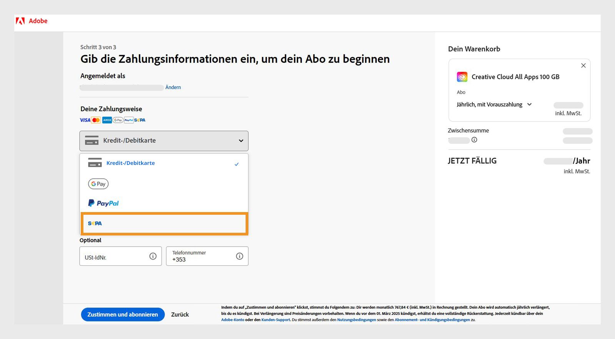Click the Amex logo under Deine Zahlungsweise
615x339 pixels.
pos(107,120)
